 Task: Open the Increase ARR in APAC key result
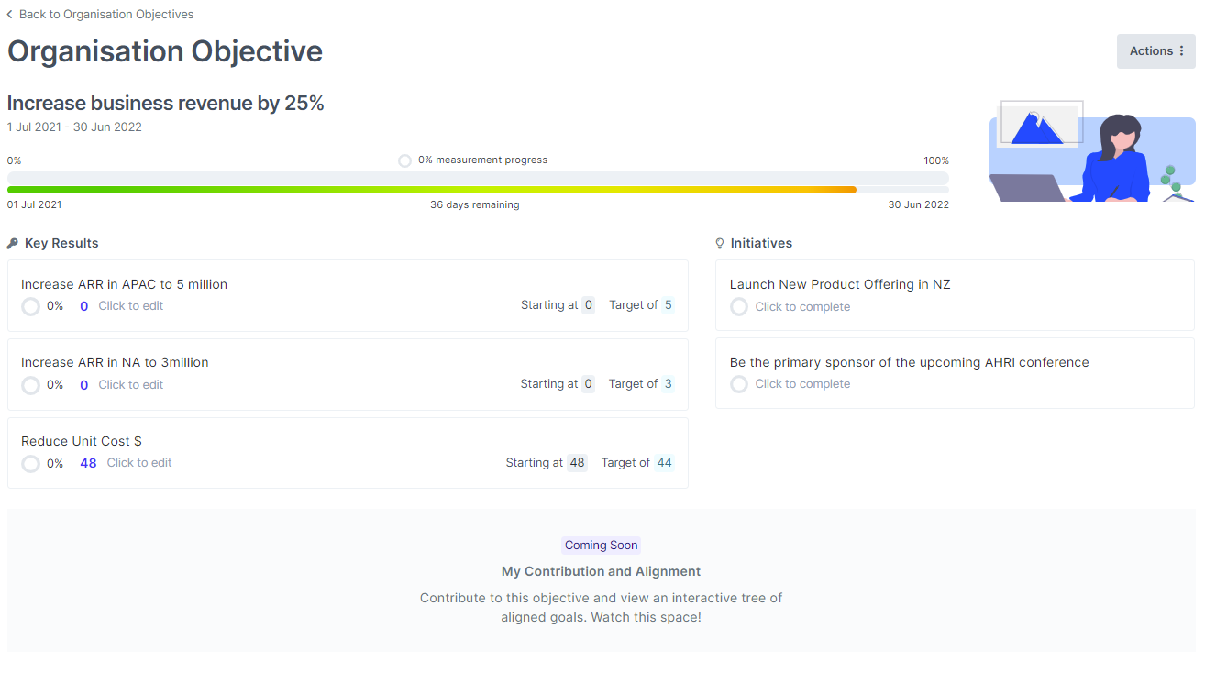(124, 284)
